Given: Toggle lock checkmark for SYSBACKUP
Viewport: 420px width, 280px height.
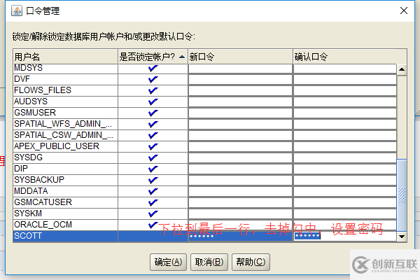Looking at the screenshot, I should pyautogui.click(x=153, y=180).
